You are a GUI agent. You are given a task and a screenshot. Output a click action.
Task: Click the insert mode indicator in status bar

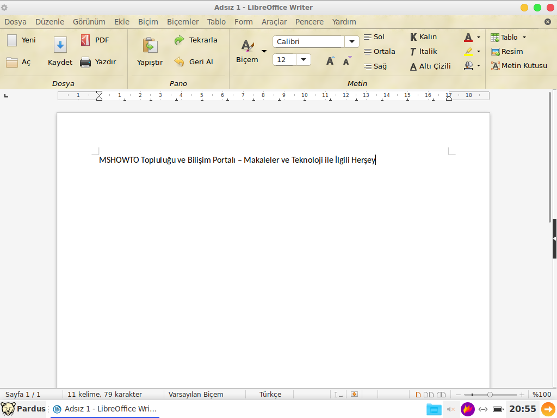coord(338,394)
